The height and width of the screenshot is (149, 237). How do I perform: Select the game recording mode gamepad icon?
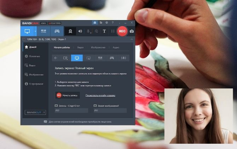pyautogui.click(x=57, y=31)
